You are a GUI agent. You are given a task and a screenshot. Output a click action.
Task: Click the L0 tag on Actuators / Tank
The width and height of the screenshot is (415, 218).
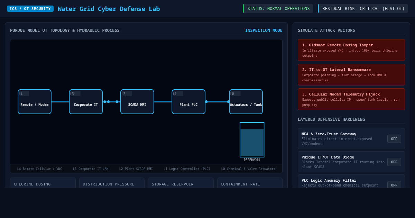coord(235,94)
